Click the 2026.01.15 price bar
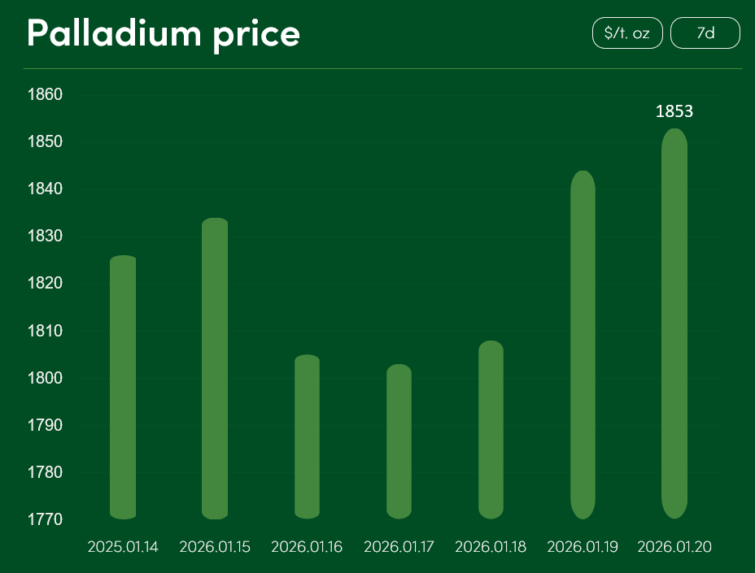Image resolution: width=755 pixels, height=573 pixels. (215, 368)
